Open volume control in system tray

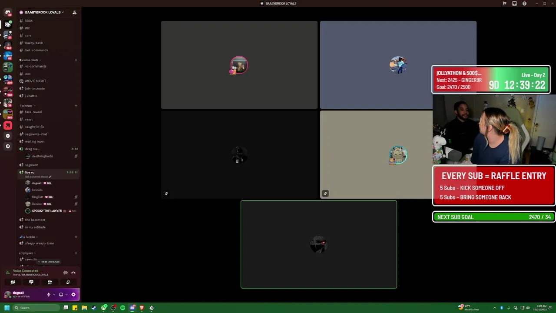(x=528, y=308)
